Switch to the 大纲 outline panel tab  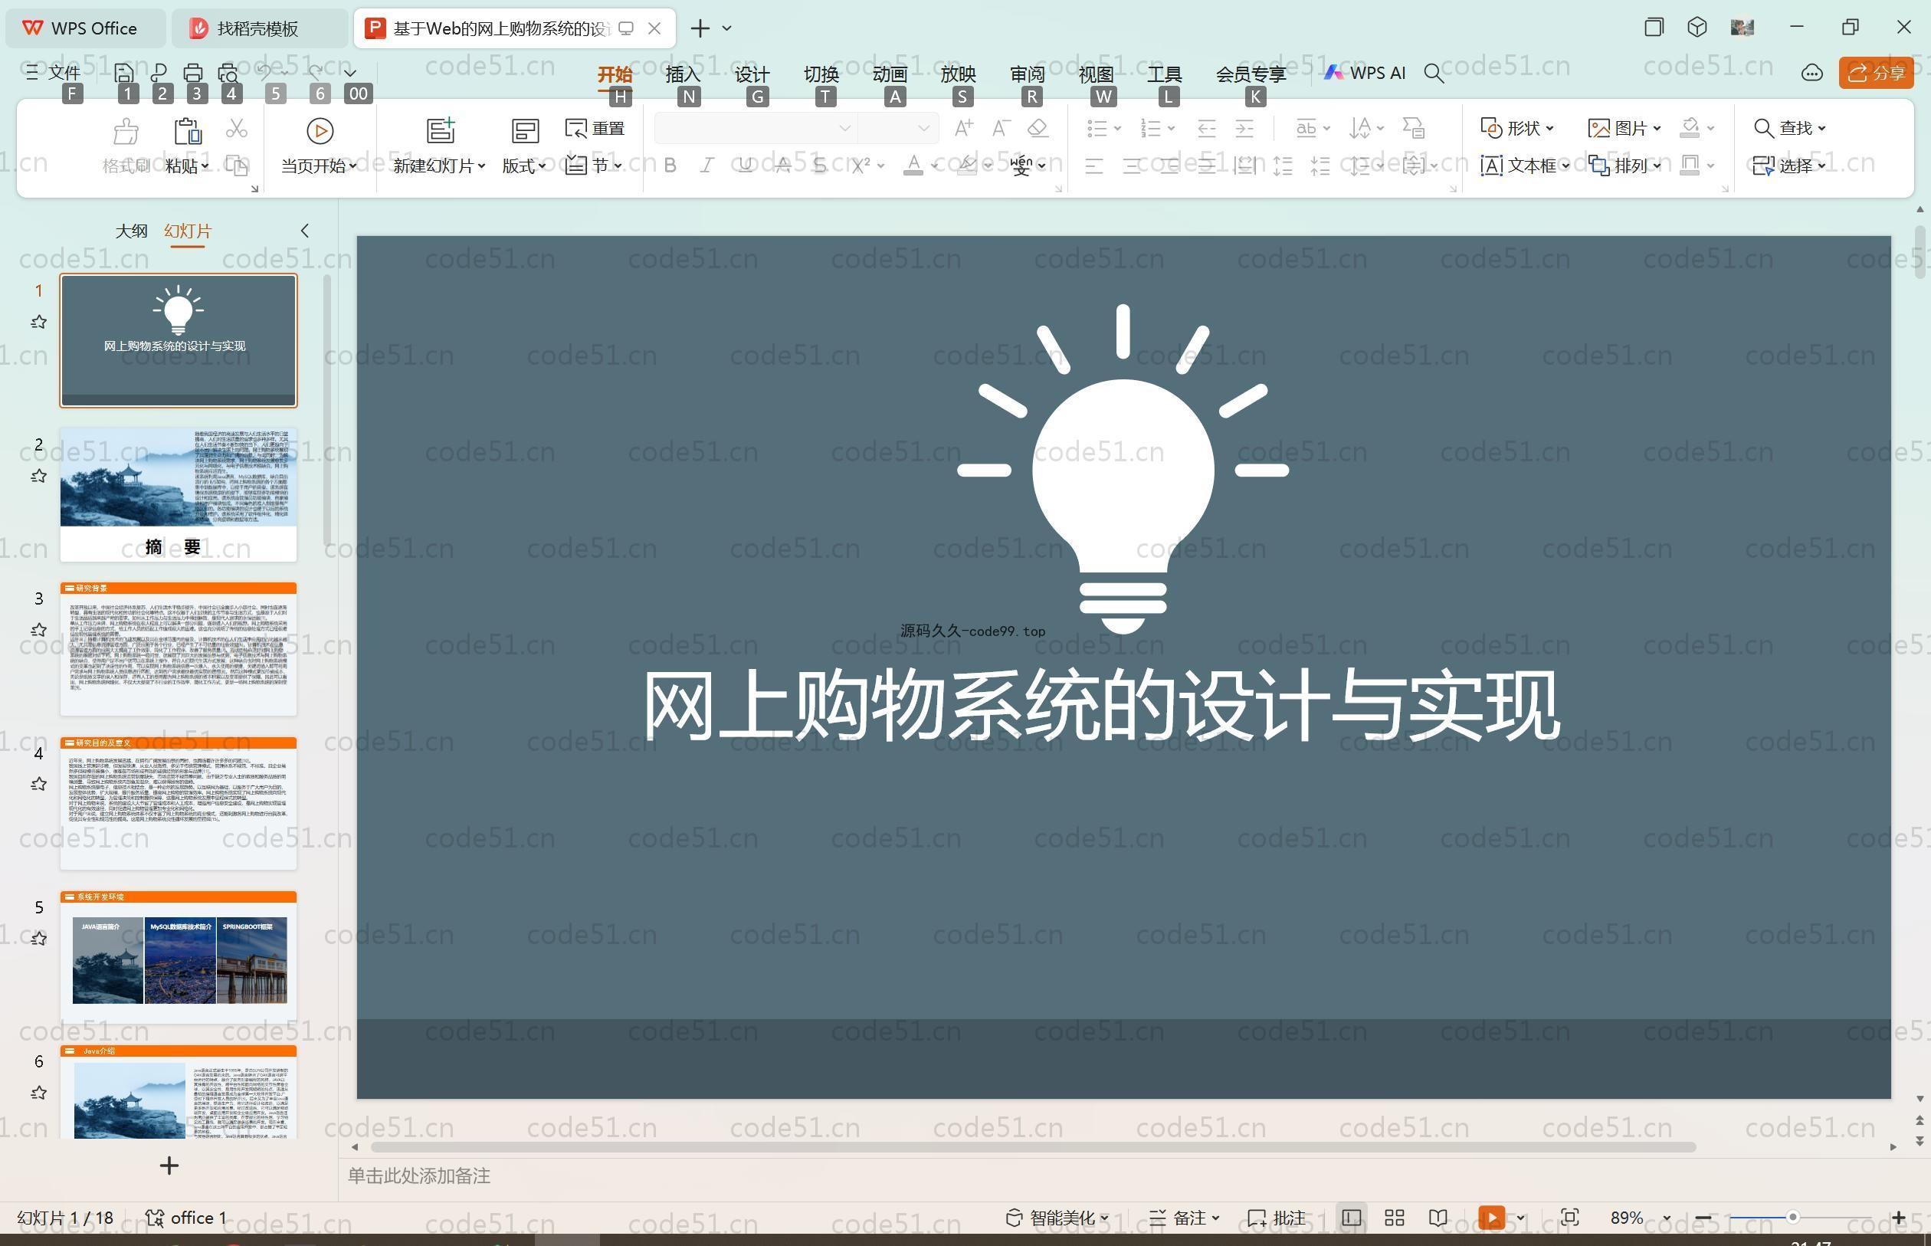(x=131, y=231)
